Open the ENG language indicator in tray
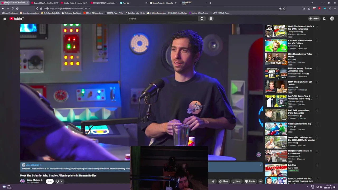The width and height of the screenshot is (338, 190). click(313, 187)
